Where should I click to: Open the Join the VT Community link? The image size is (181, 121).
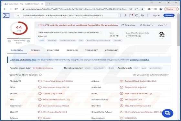click(x=23, y=60)
